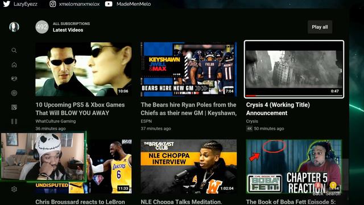The image size is (364, 205).
Task: Open the search icon in sidebar
Action: pyautogui.click(x=14, y=50)
